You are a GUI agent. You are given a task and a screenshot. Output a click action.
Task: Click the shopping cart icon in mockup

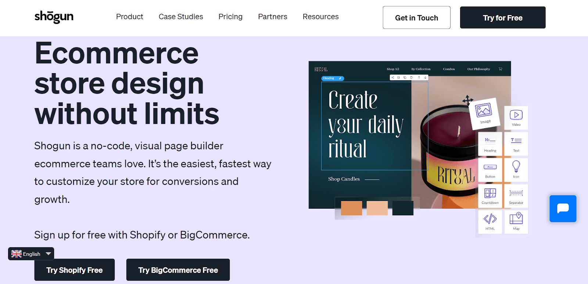pyautogui.click(x=500, y=69)
